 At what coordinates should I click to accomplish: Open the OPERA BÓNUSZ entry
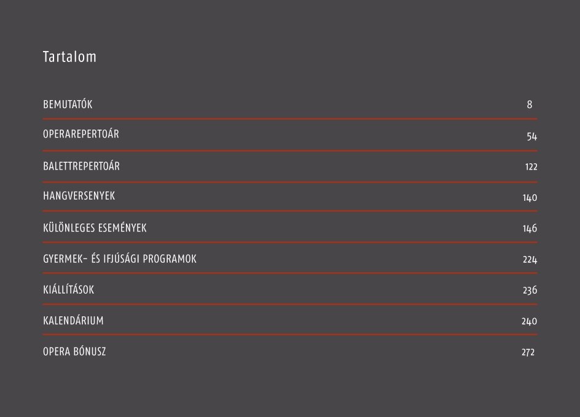74,351
